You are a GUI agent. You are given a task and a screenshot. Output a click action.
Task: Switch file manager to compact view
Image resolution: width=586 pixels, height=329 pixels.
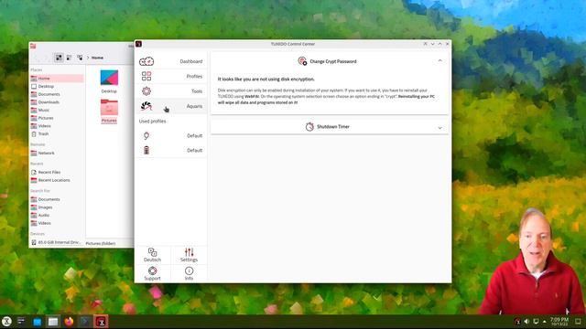(x=70, y=58)
